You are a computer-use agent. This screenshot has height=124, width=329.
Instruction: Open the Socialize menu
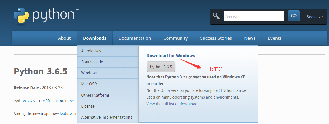coord(314,17)
